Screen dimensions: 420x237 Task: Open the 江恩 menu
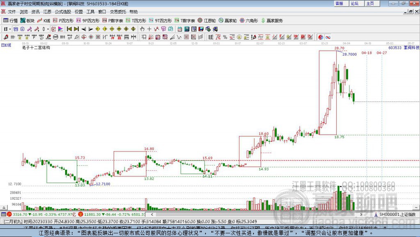point(47,12)
